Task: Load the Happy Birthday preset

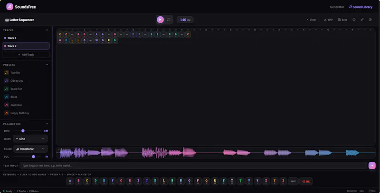Action: tap(26, 113)
